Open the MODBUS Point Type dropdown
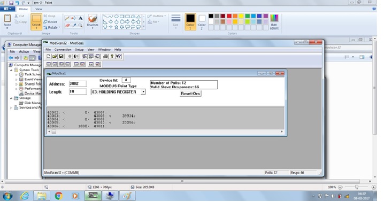This screenshot has height=202, width=384. (x=143, y=92)
